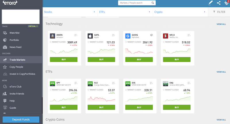
Task: Click the eToro logo
Action: point(10,3)
